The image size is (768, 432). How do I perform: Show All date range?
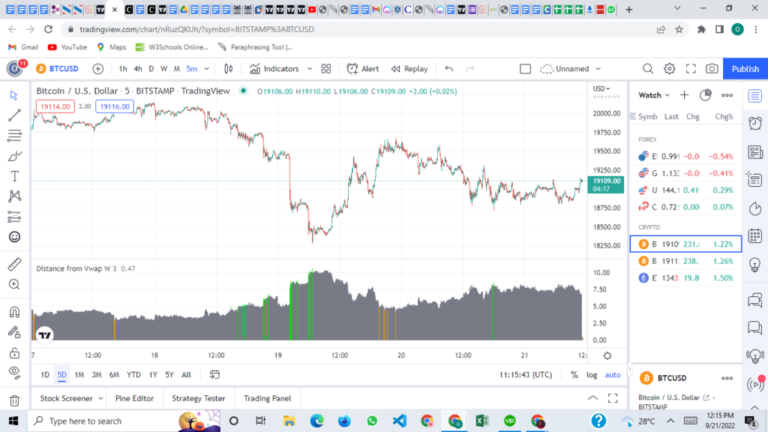coord(186,375)
